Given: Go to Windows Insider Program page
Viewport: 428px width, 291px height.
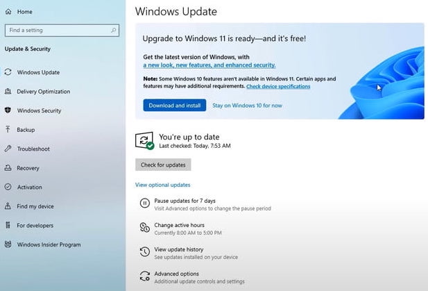Looking at the screenshot, I should point(49,244).
